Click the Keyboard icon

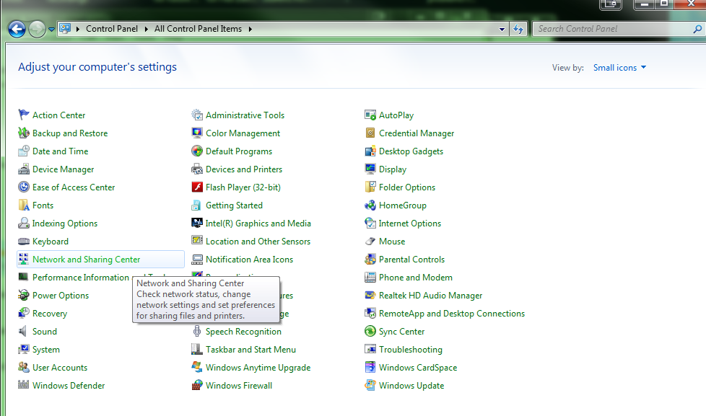[x=23, y=242]
